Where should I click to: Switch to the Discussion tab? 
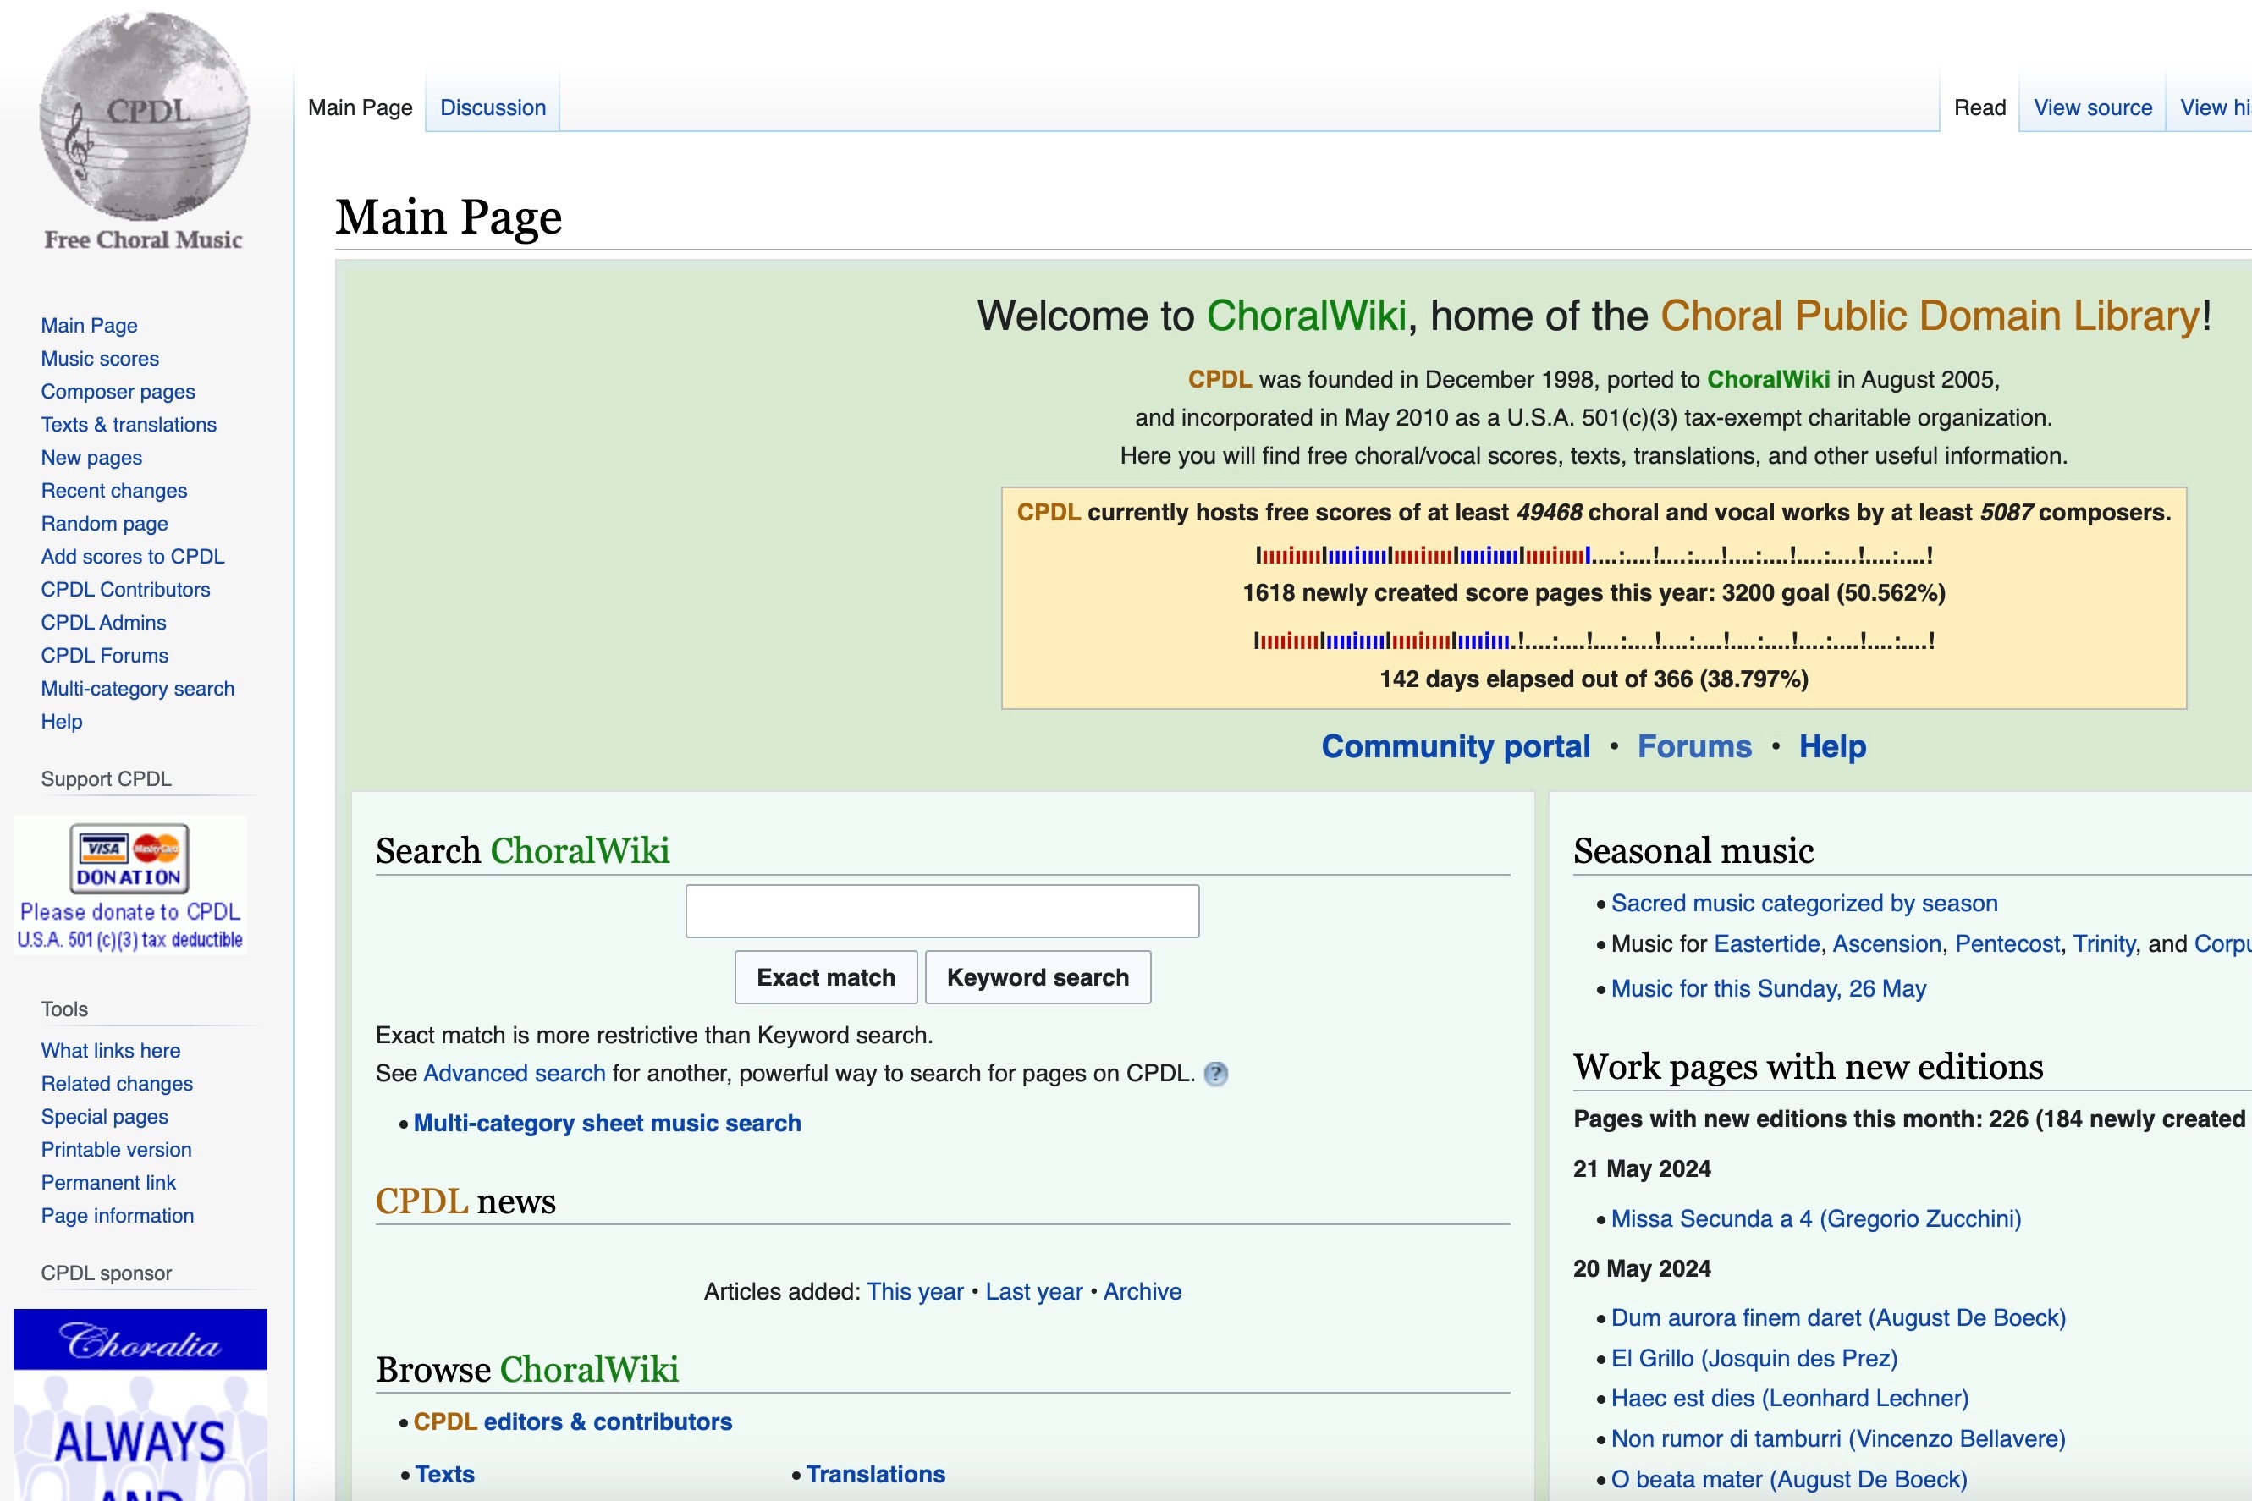[493, 107]
